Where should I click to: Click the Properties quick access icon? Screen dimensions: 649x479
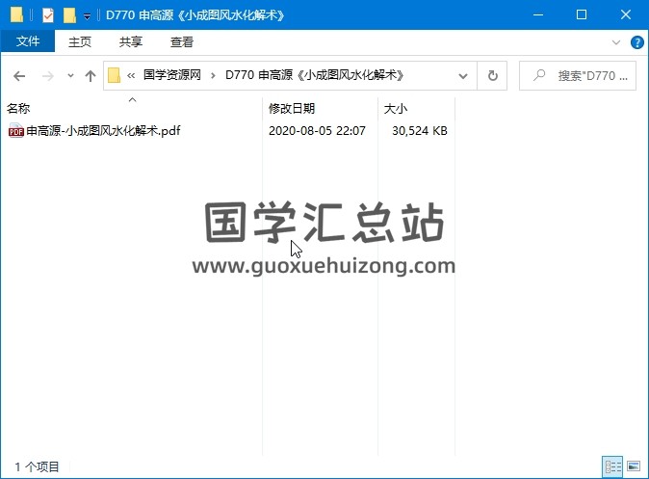pos(48,15)
